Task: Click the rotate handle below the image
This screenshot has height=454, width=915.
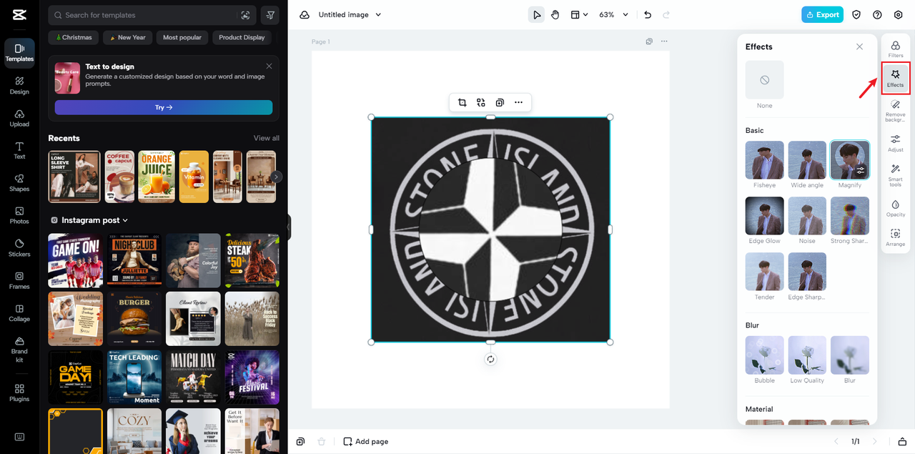Action: pyautogui.click(x=490, y=359)
